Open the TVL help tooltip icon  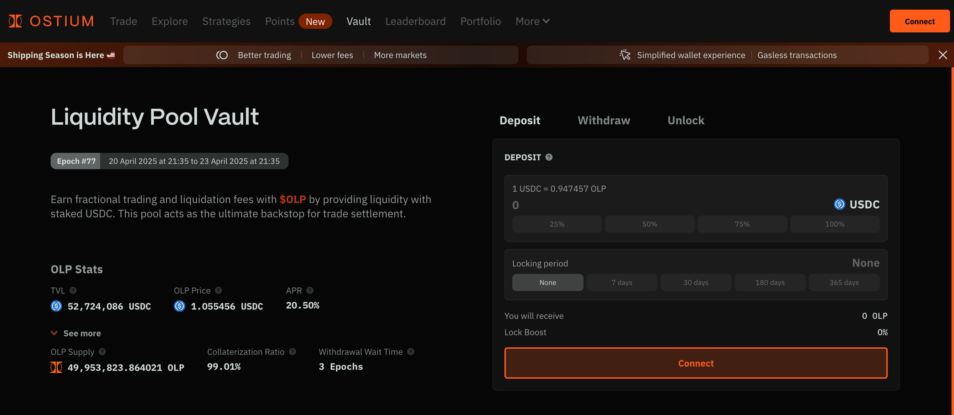coord(73,291)
